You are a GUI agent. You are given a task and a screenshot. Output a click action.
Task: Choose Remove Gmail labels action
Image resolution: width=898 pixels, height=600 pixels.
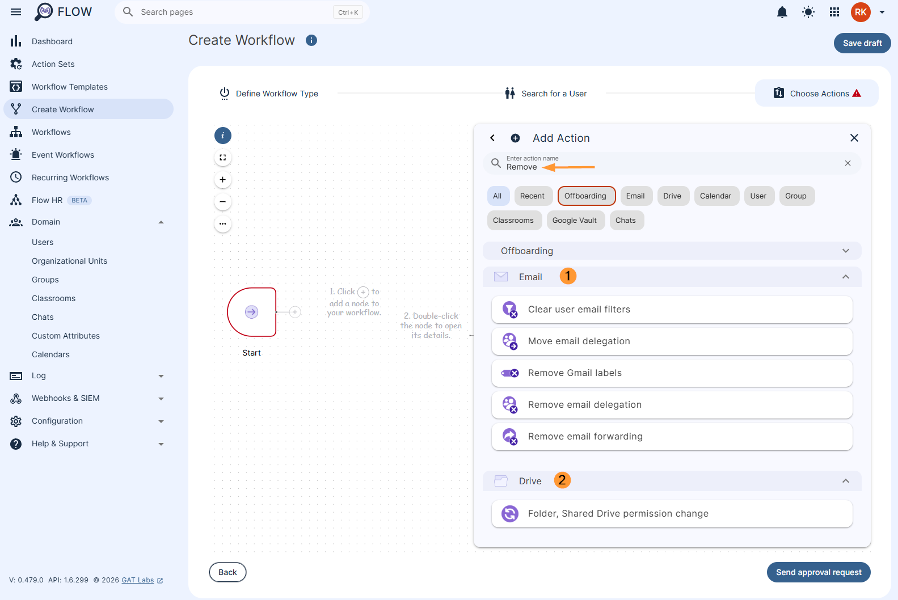pyautogui.click(x=672, y=373)
